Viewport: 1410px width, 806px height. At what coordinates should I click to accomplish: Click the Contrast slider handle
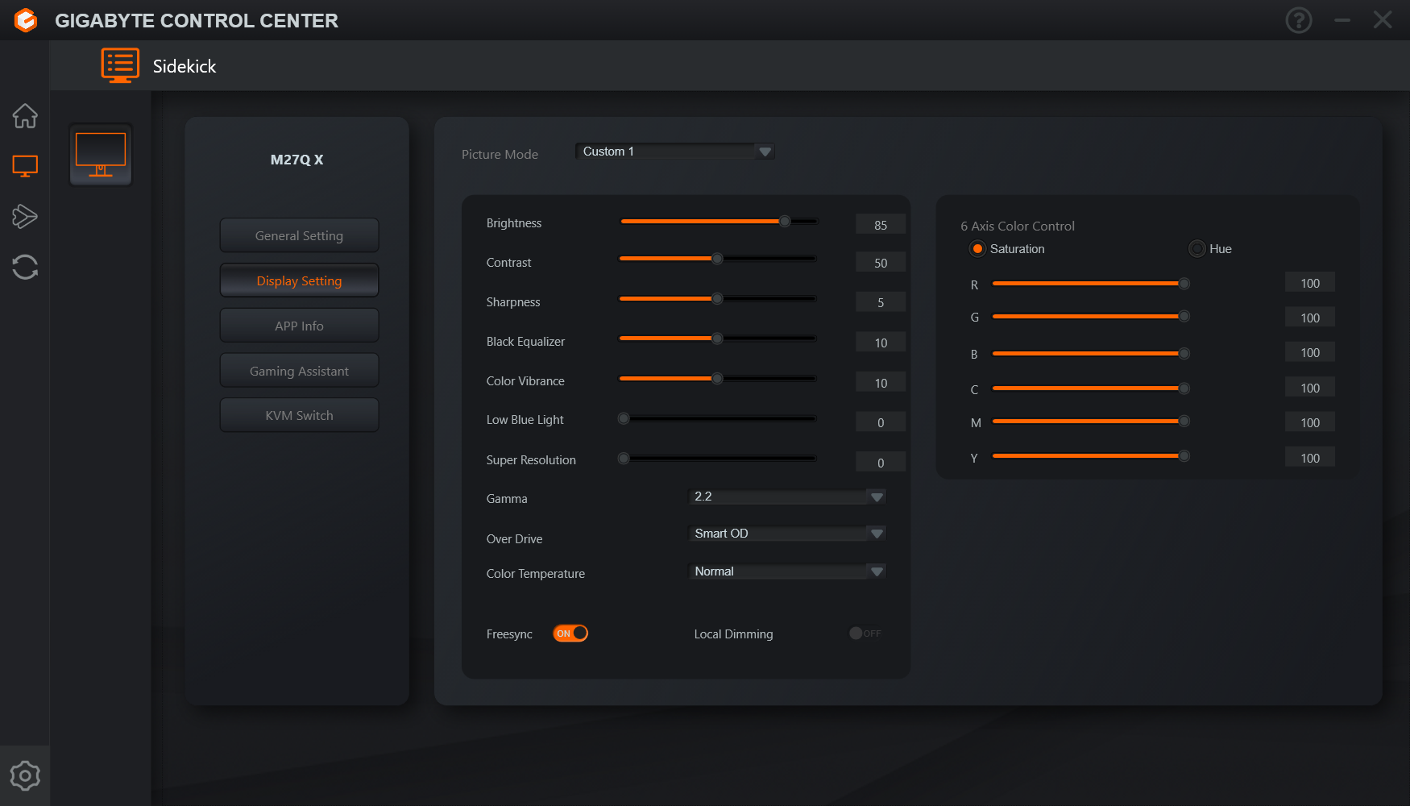(x=717, y=259)
